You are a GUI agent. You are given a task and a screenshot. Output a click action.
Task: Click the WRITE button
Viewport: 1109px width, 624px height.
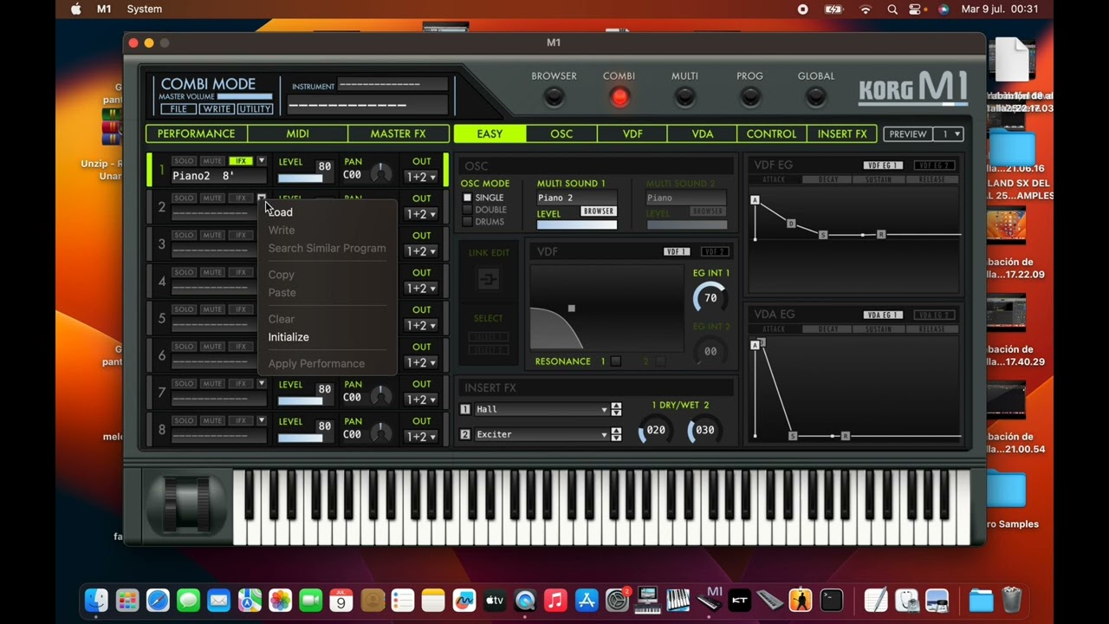pyautogui.click(x=216, y=109)
